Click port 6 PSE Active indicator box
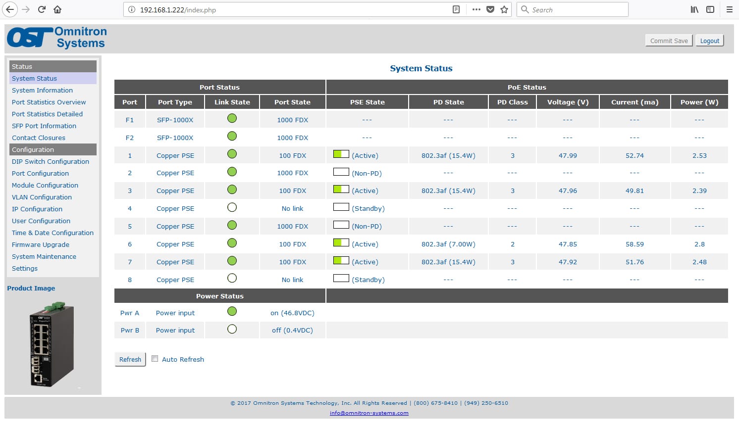The height and width of the screenshot is (432, 739). click(341, 242)
